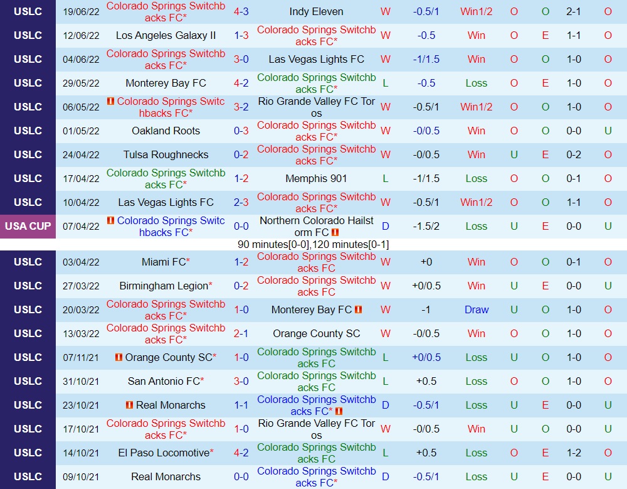Click the red card icon after Colorado Springs on 23/10/21
The width and height of the screenshot is (627, 489).
click(x=339, y=411)
